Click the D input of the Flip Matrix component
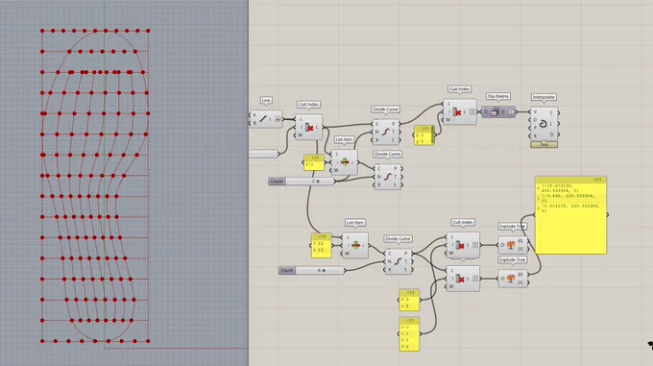This screenshot has width=653, height=366. pos(486,112)
